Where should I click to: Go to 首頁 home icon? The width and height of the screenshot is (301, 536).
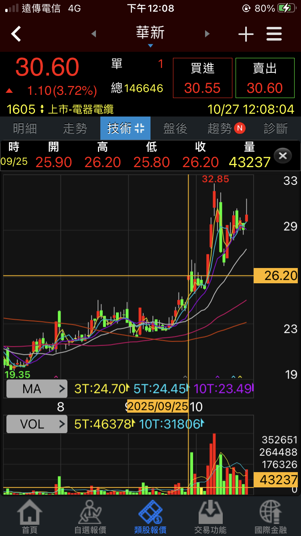[x=29, y=516]
